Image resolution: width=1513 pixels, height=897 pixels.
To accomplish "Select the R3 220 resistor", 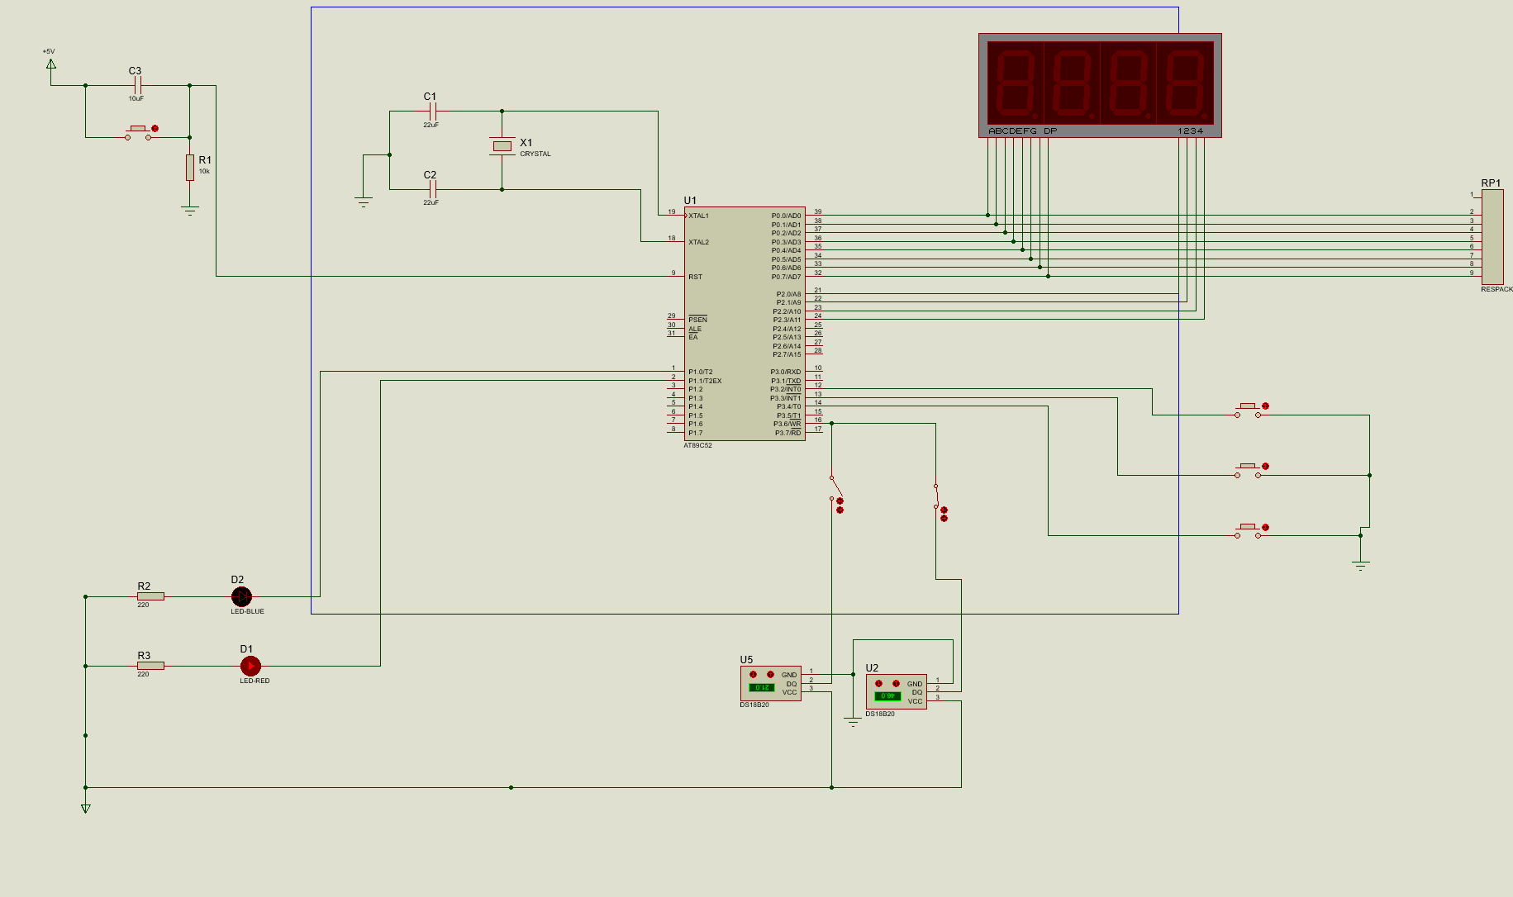I will point(150,666).
